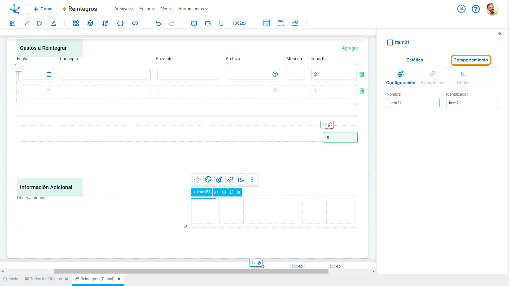The height and width of the screenshot is (286, 509).
Task: Open the Editar menu
Action: (x=147, y=9)
